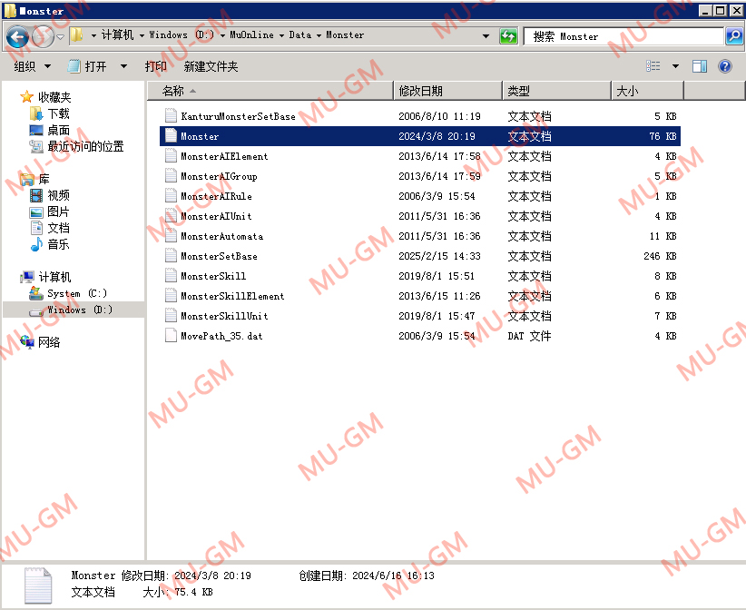This screenshot has height=610, width=746.
Task: Select the MonsterSetBase file icon
Action: [171, 256]
